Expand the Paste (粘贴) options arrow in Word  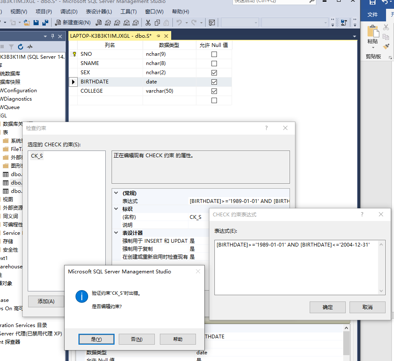coord(373,48)
